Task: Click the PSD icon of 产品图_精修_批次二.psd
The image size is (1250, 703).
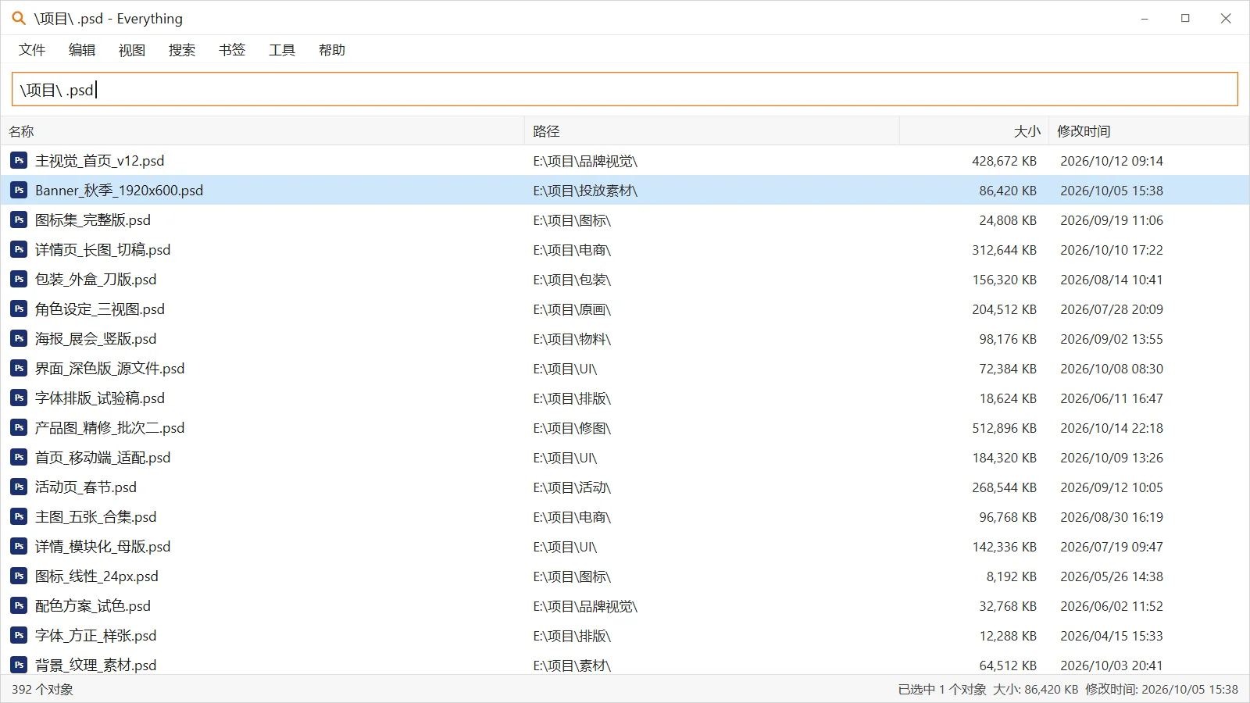Action: pyautogui.click(x=19, y=428)
